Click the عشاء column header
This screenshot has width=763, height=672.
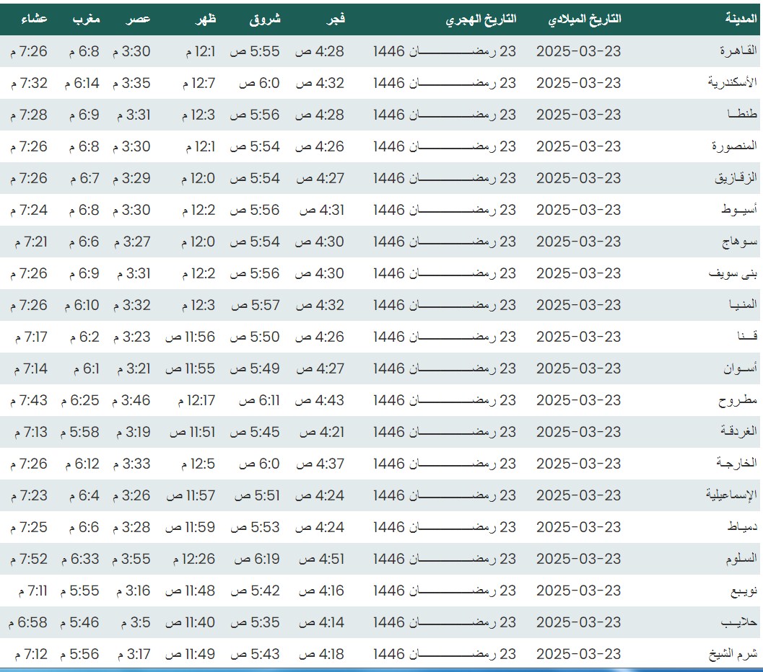pos(34,19)
